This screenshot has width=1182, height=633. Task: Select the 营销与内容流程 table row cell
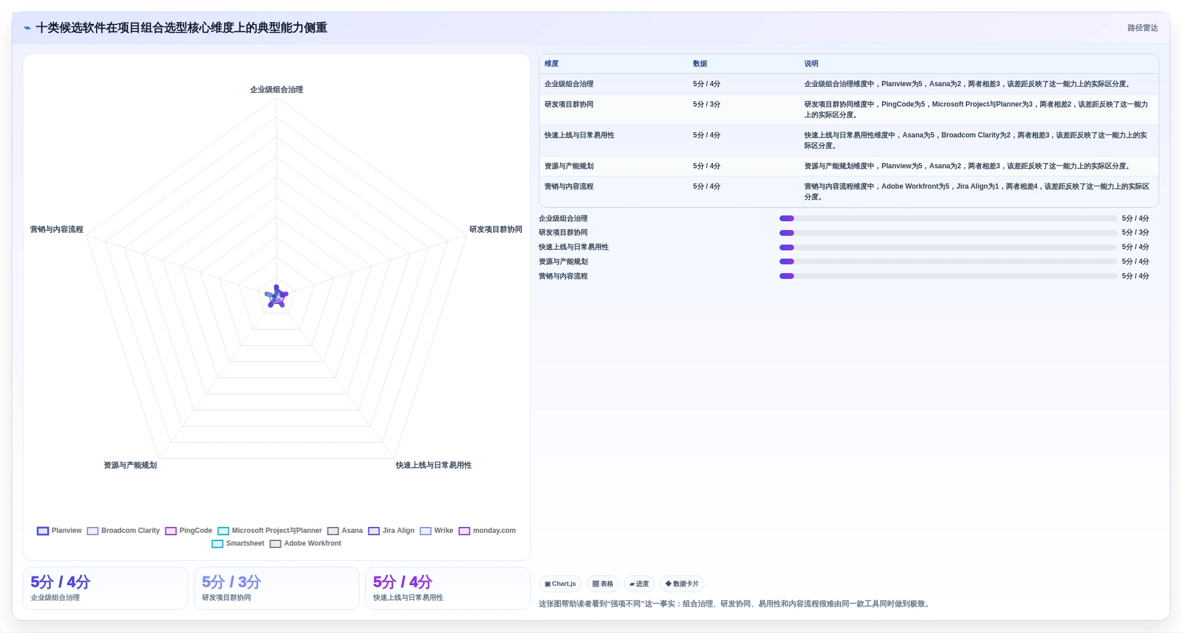click(x=569, y=186)
